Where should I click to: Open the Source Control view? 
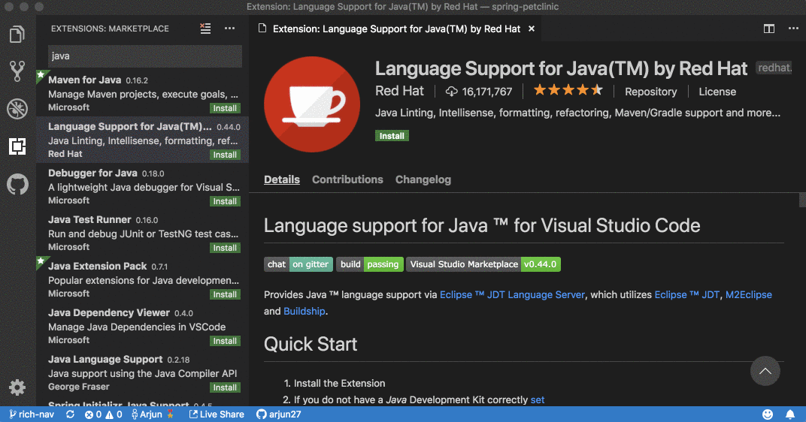17,71
